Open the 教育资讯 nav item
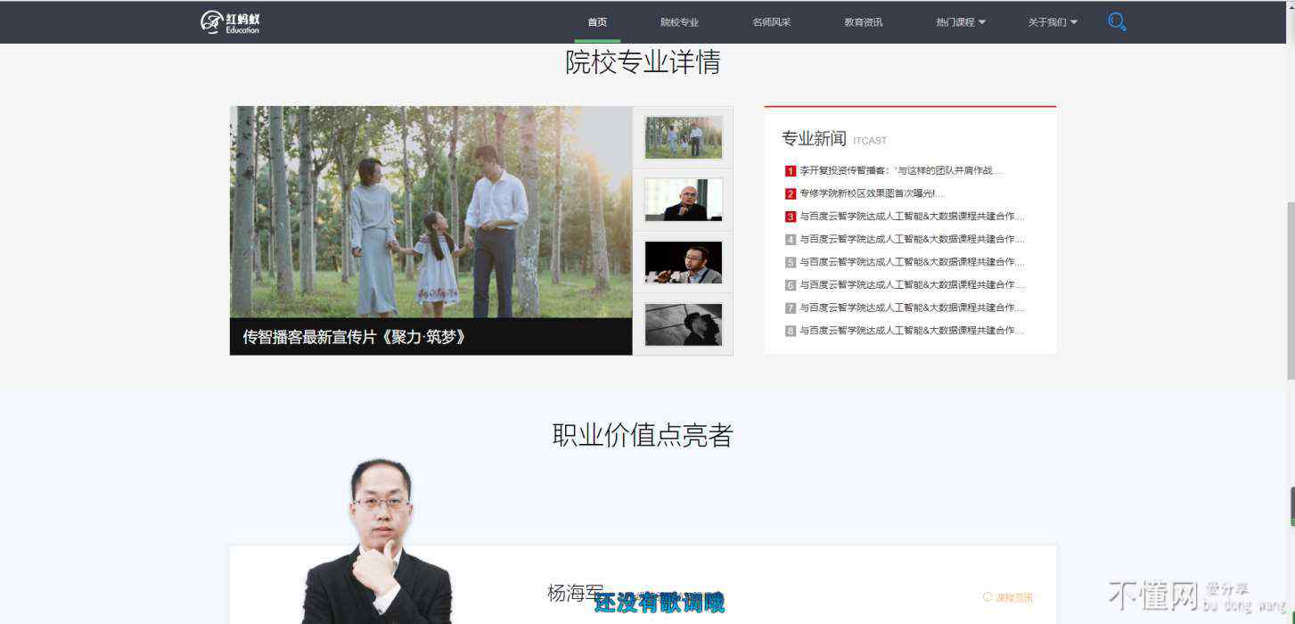1295x624 pixels. coord(864,22)
